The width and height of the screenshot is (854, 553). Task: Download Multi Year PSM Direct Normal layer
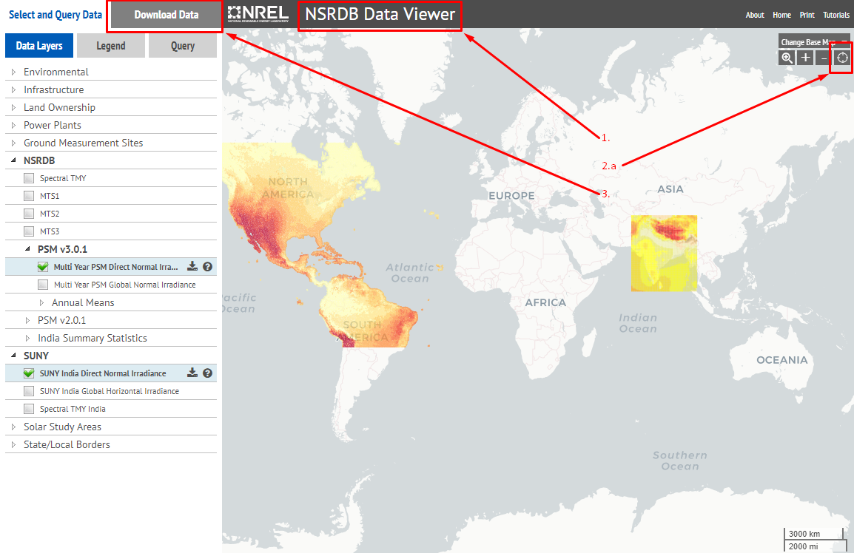click(192, 267)
